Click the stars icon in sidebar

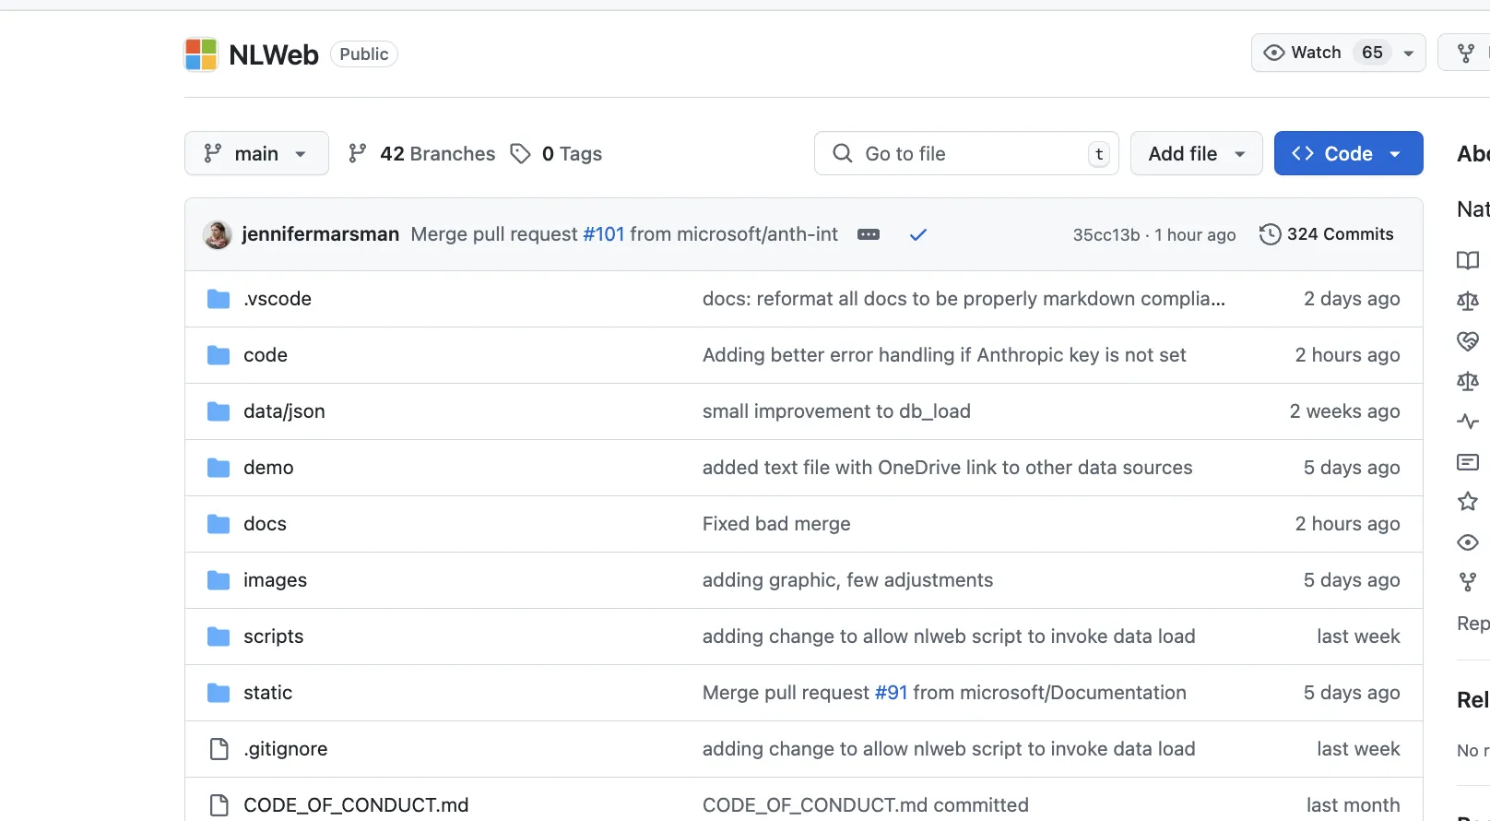pyautogui.click(x=1468, y=502)
